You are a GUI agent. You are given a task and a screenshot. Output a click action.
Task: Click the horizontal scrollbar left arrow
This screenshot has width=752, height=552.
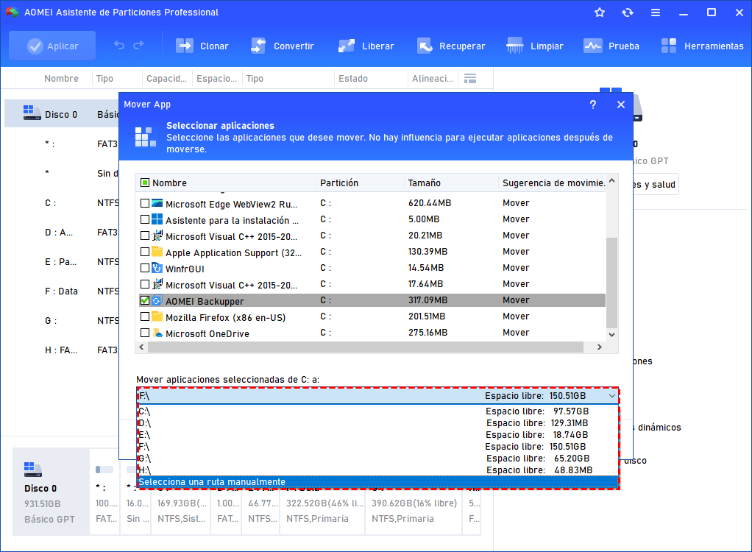coord(141,347)
